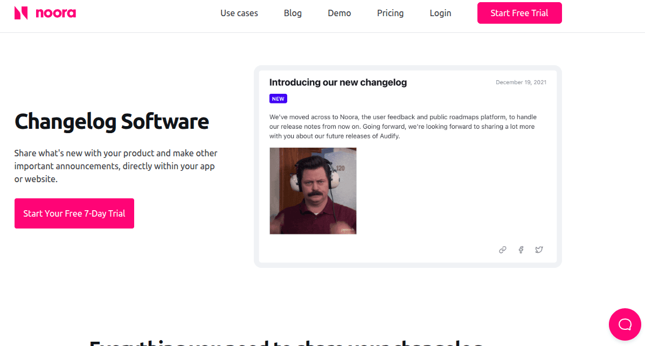This screenshot has width=645, height=346.
Task: Click the 'Introducing our new changelog' title
Action: pyautogui.click(x=338, y=82)
